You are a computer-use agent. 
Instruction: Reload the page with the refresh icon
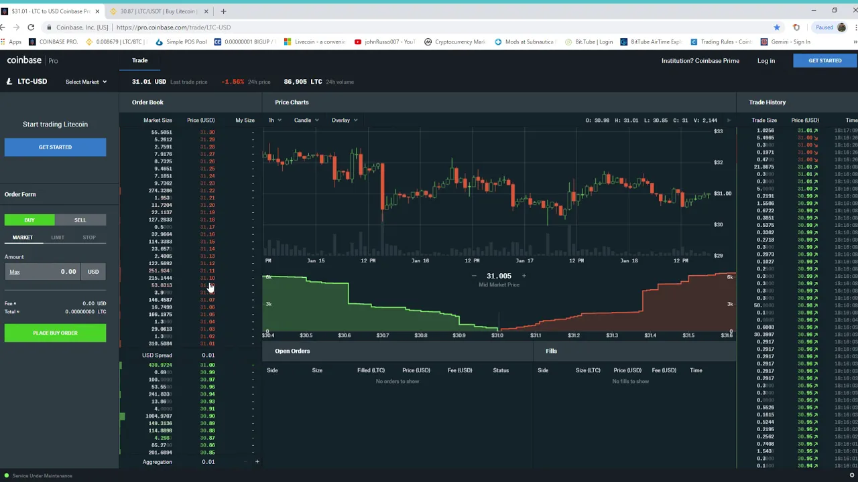[31, 27]
